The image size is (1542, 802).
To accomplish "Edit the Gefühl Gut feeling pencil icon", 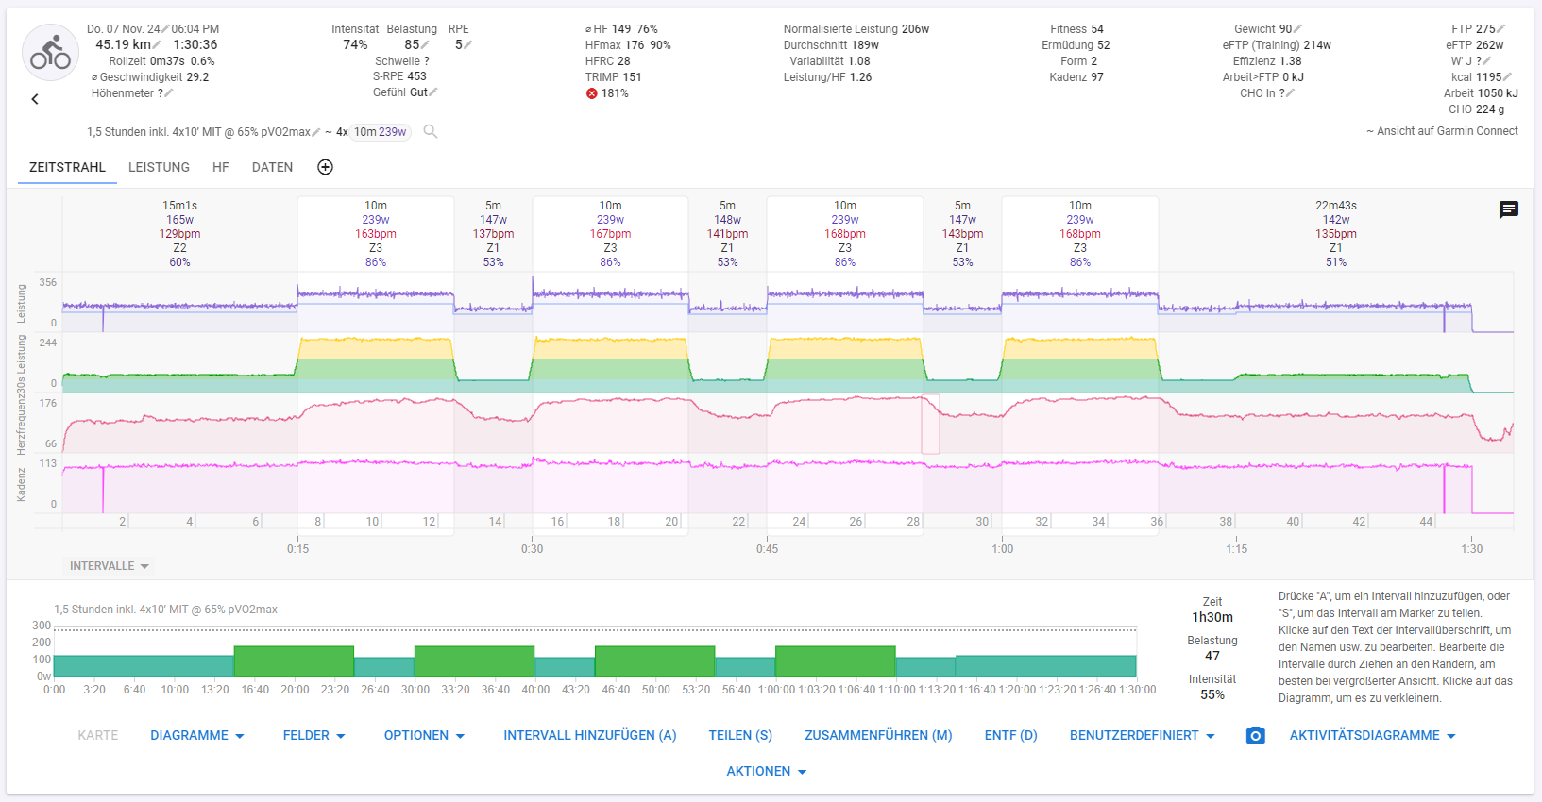I will [433, 92].
